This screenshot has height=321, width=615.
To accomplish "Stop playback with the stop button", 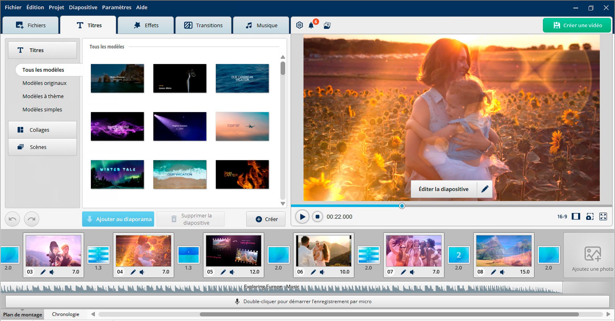I will (317, 217).
